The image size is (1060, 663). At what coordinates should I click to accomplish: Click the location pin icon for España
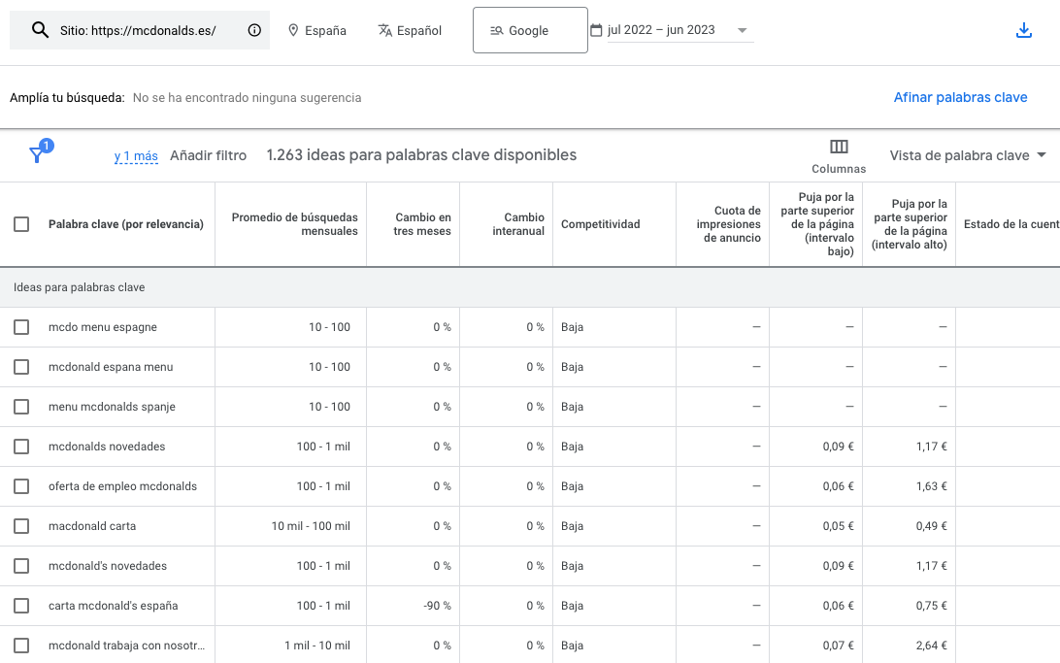[293, 30]
